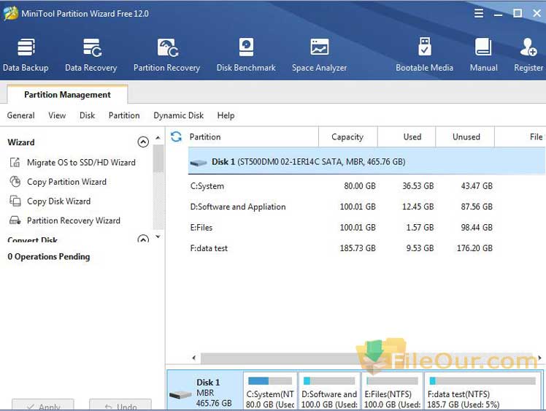Image resolution: width=546 pixels, height=411 pixels.
Task: Click the Copy Partition Wizard icon
Action: (15, 182)
